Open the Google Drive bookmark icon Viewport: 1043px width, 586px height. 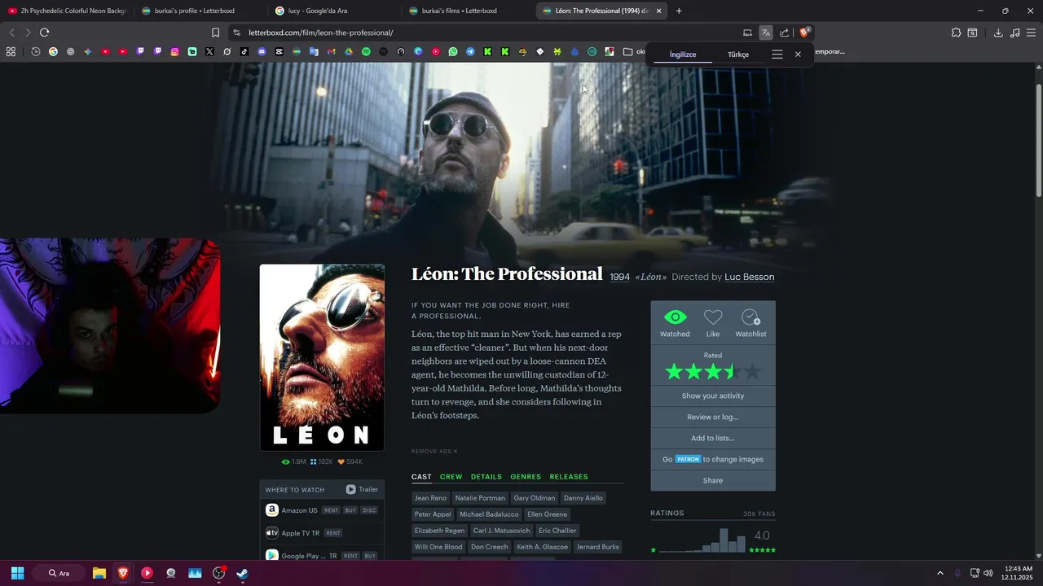coord(349,51)
